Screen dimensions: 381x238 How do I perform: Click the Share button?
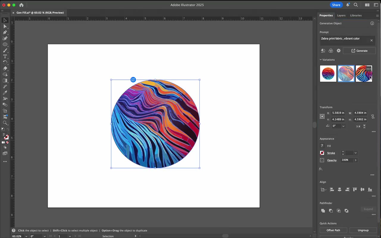tap(336, 5)
